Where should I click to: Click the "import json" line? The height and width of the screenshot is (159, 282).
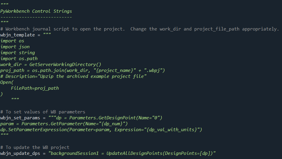(15, 47)
